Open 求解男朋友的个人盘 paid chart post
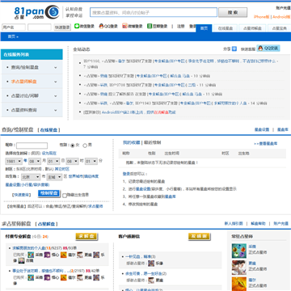 (28, 248)
